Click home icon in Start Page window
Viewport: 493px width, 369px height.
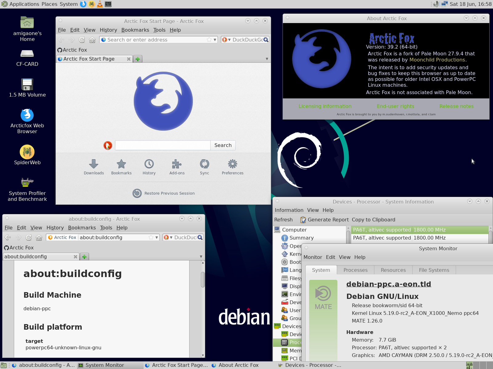click(x=92, y=40)
